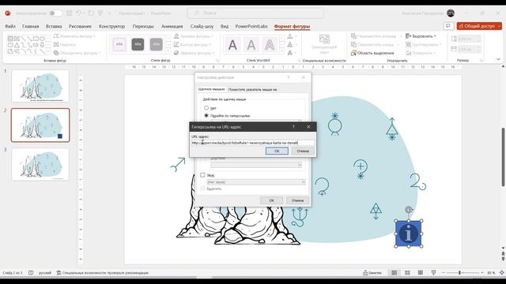
Task: Click the Share button
Action: [x=479, y=26]
